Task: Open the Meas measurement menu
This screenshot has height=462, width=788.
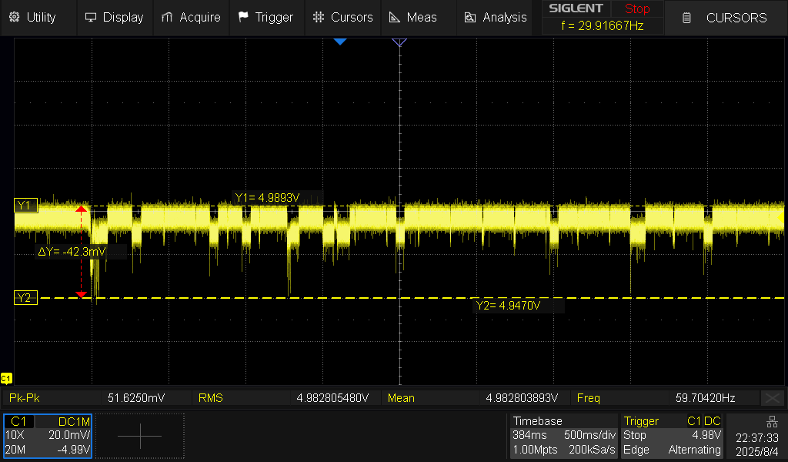Action: tap(412, 17)
